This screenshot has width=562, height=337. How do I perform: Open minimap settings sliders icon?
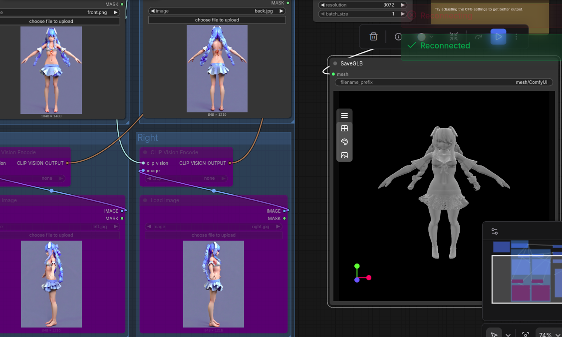495,232
